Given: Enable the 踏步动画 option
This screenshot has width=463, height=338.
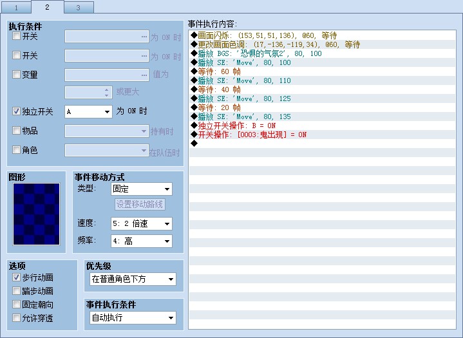Looking at the screenshot, I should [x=16, y=291].
